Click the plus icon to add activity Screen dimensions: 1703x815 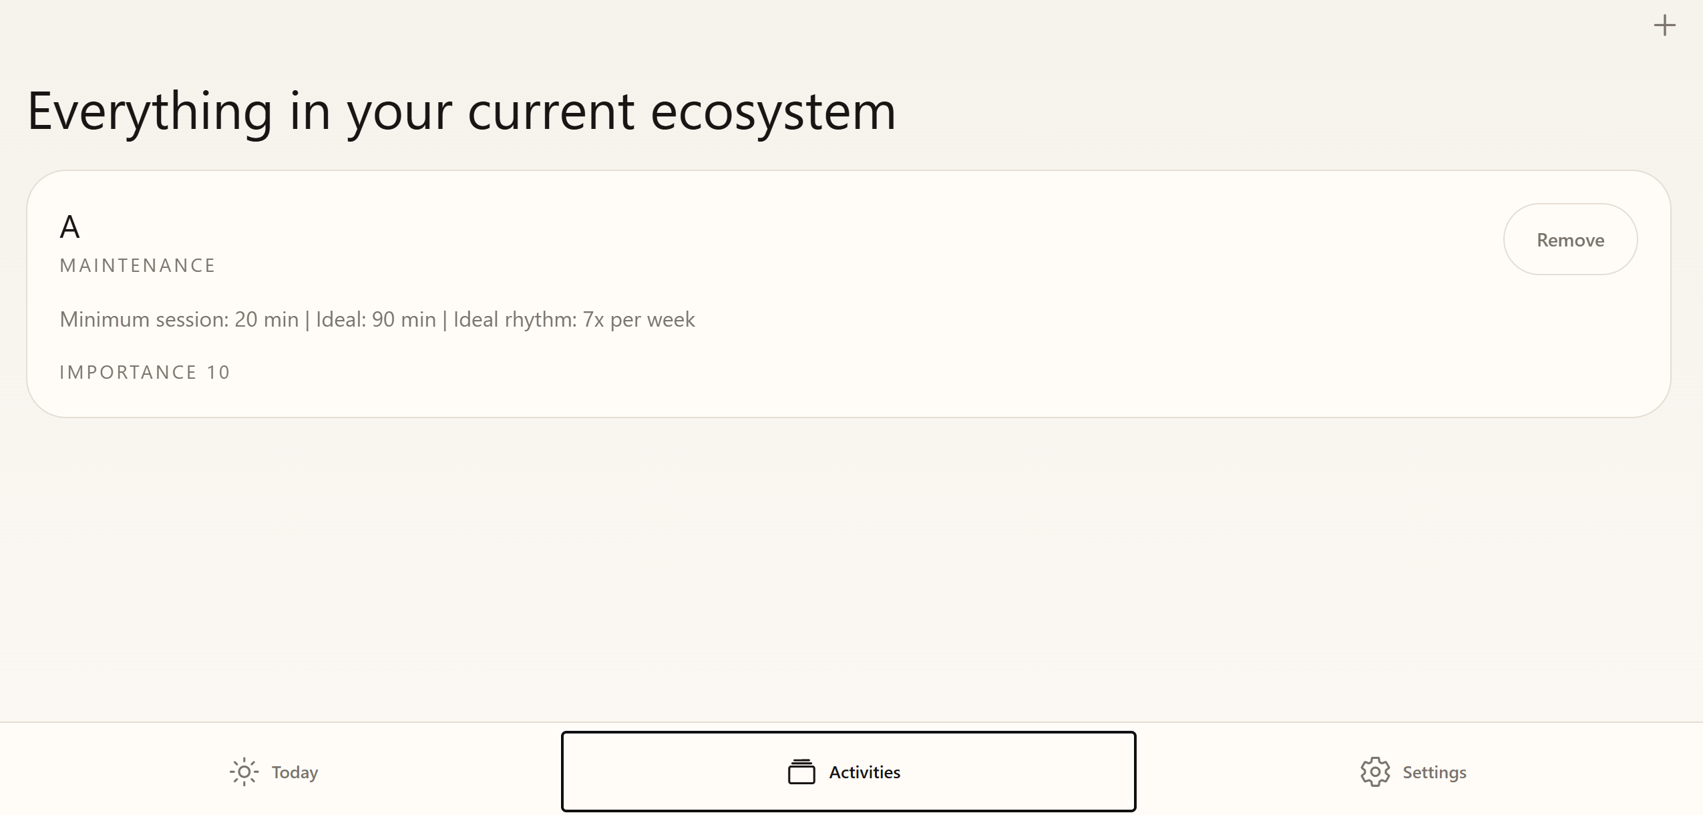tap(1664, 25)
